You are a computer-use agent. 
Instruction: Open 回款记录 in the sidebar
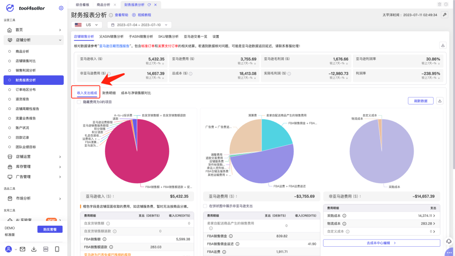coord(22,138)
